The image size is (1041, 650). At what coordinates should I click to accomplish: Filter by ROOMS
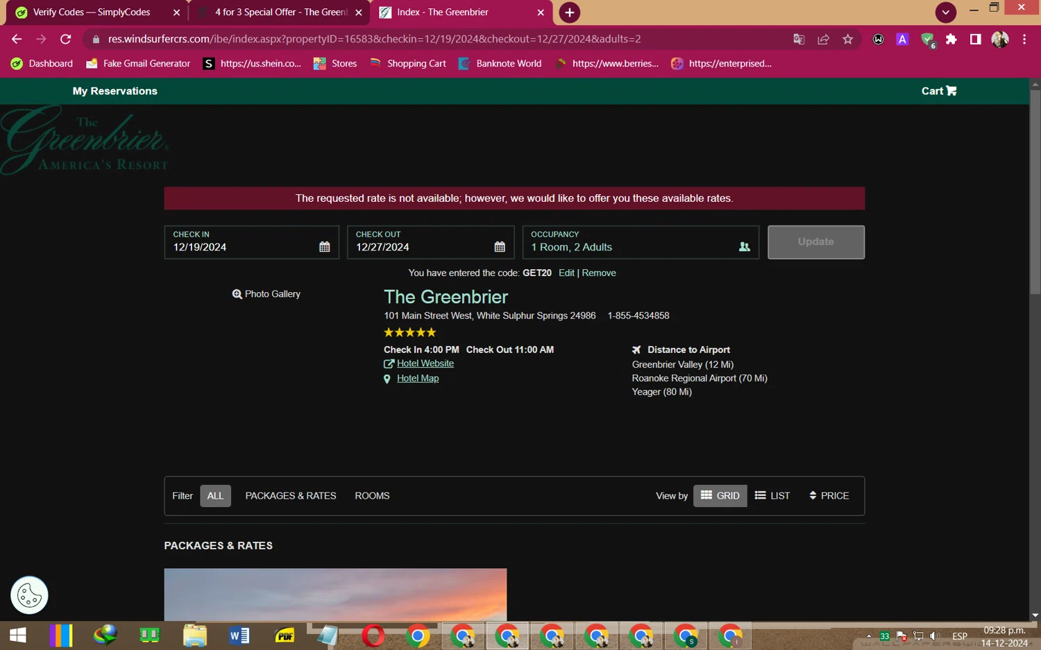[372, 496]
